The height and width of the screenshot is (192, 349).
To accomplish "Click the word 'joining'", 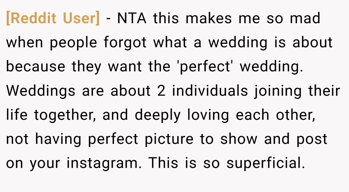I will click(278, 91).
